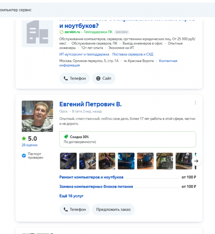Open the second work photo showing monitor desk
This screenshot has height=234, width=215.
pyautogui.click(x=87, y=161)
